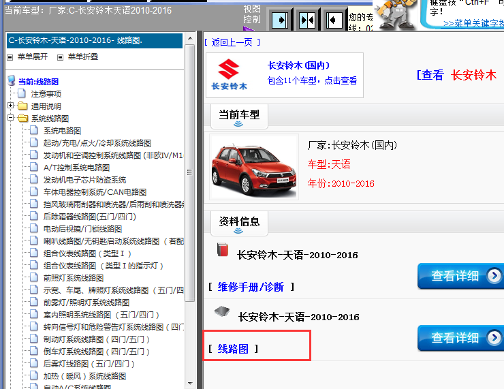Open the 长安铃木(国内) brand link
504x389 pixels.
point(298,65)
